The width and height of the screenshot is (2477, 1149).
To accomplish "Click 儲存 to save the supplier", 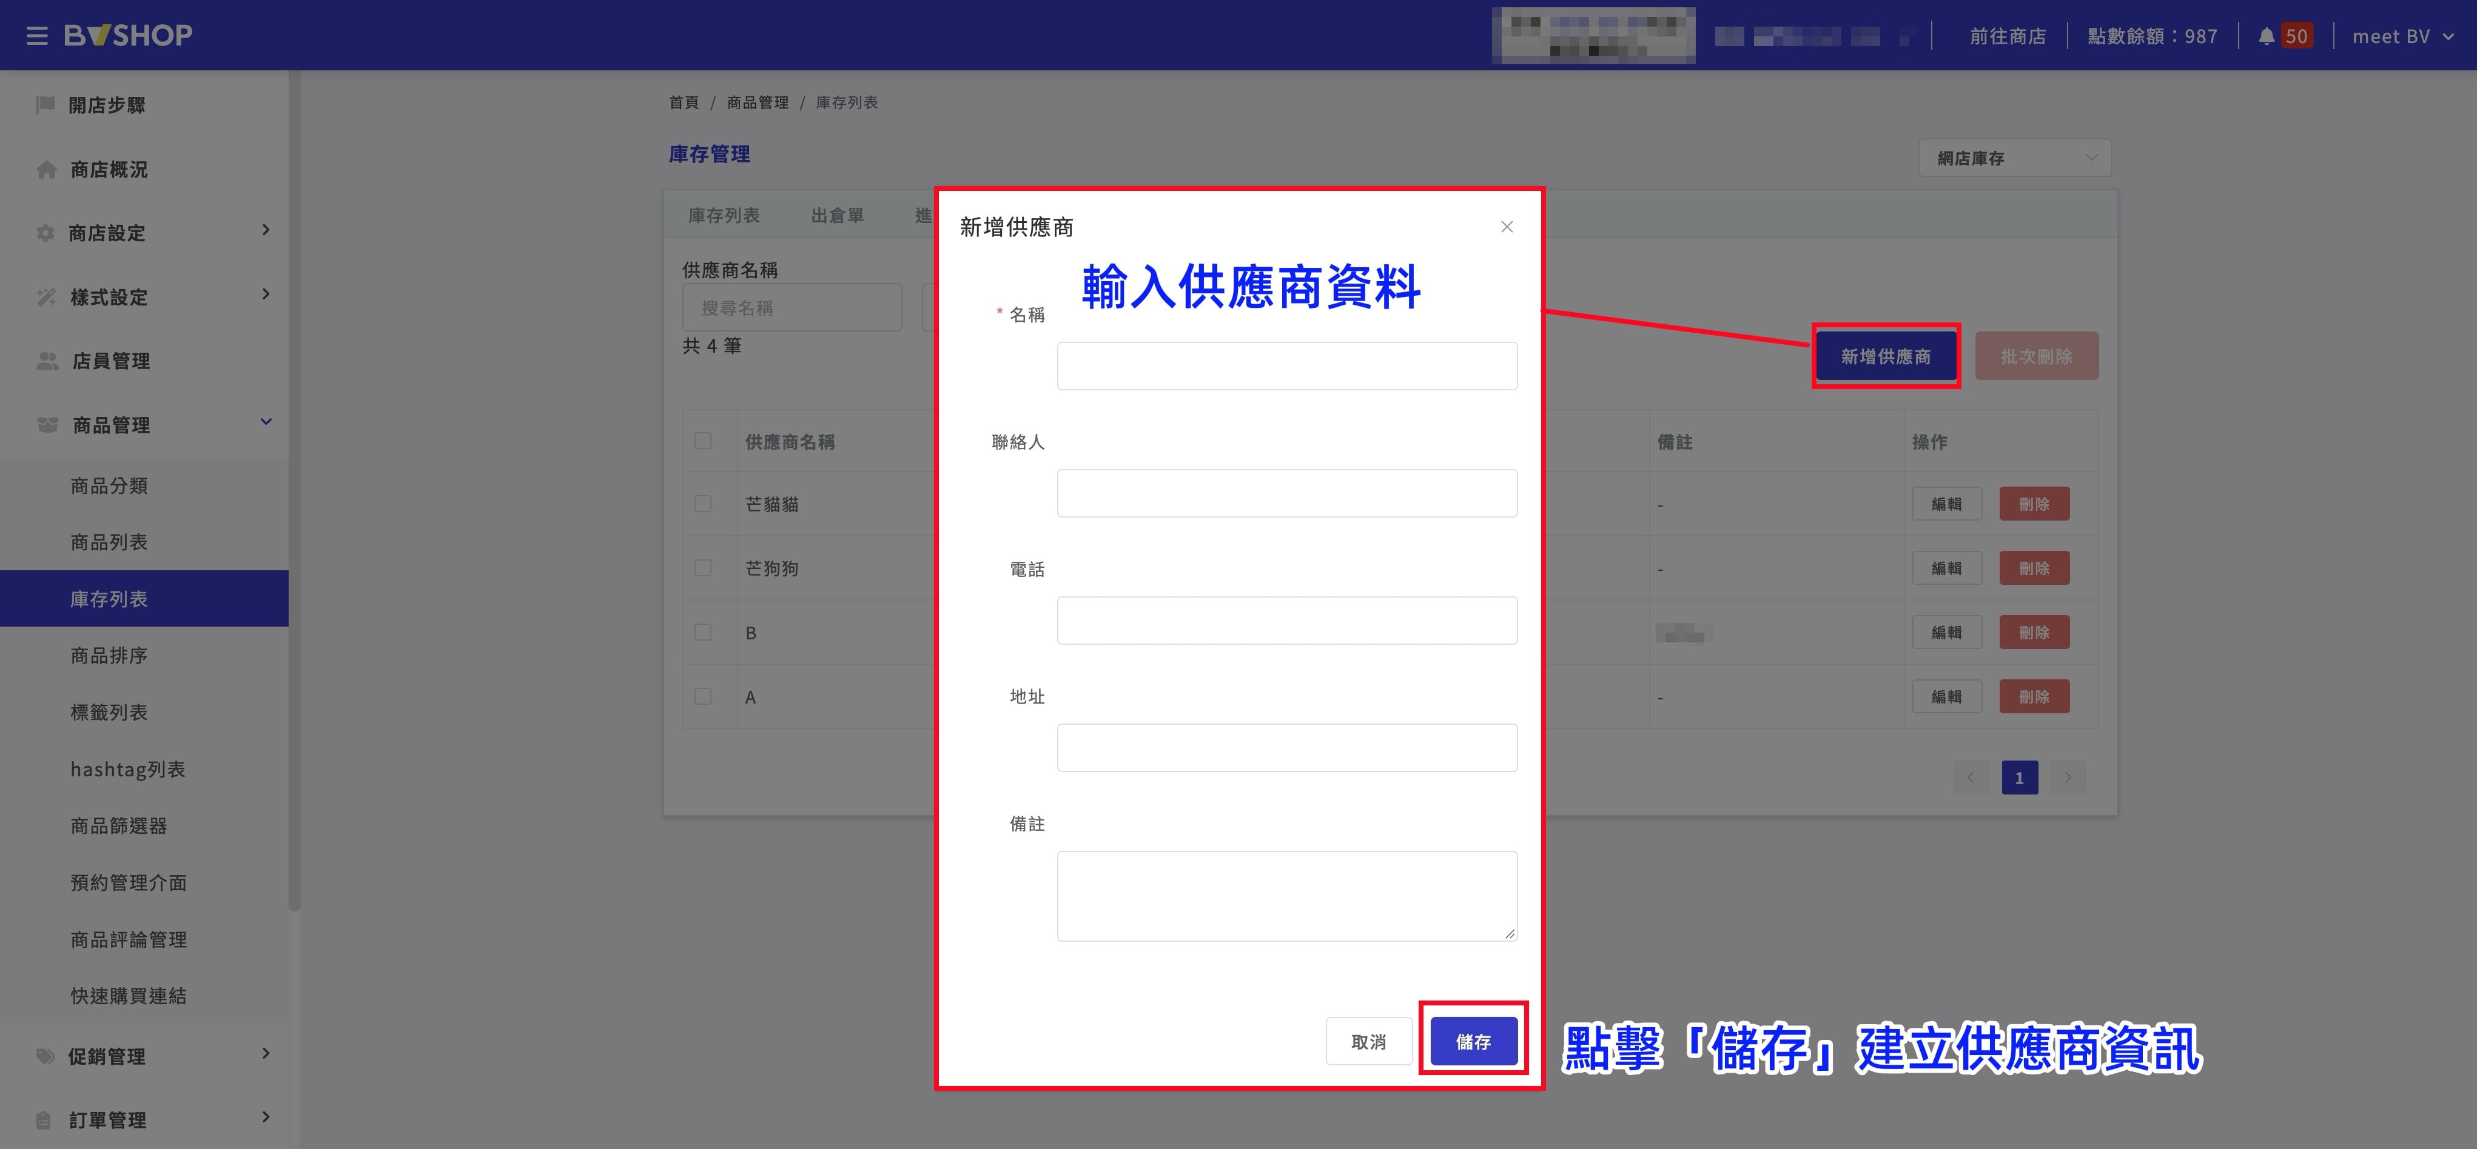I will [1473, 1041].
